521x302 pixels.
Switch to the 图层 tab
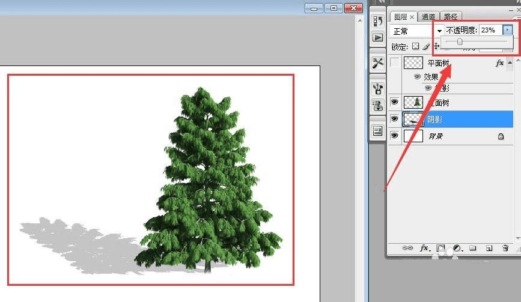coord(401,17)
